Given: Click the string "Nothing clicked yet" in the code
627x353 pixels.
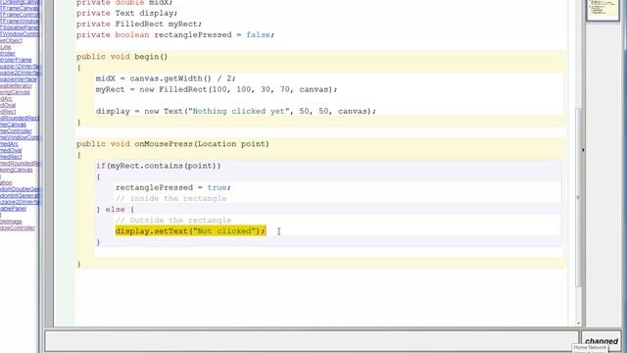Looking at the screenshot, I should [x=238, y=111].
